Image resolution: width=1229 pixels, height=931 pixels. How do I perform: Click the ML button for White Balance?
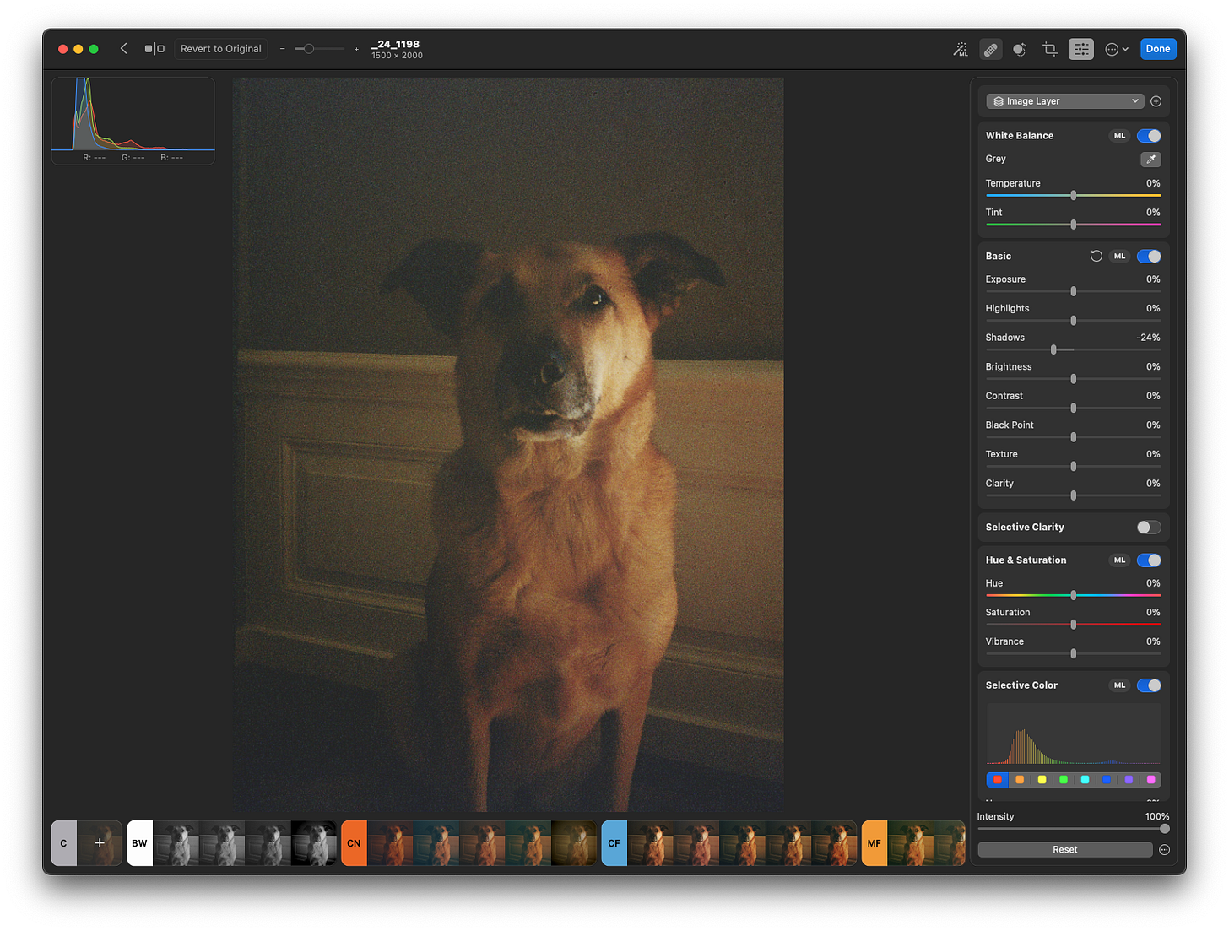click(1119, 136)
